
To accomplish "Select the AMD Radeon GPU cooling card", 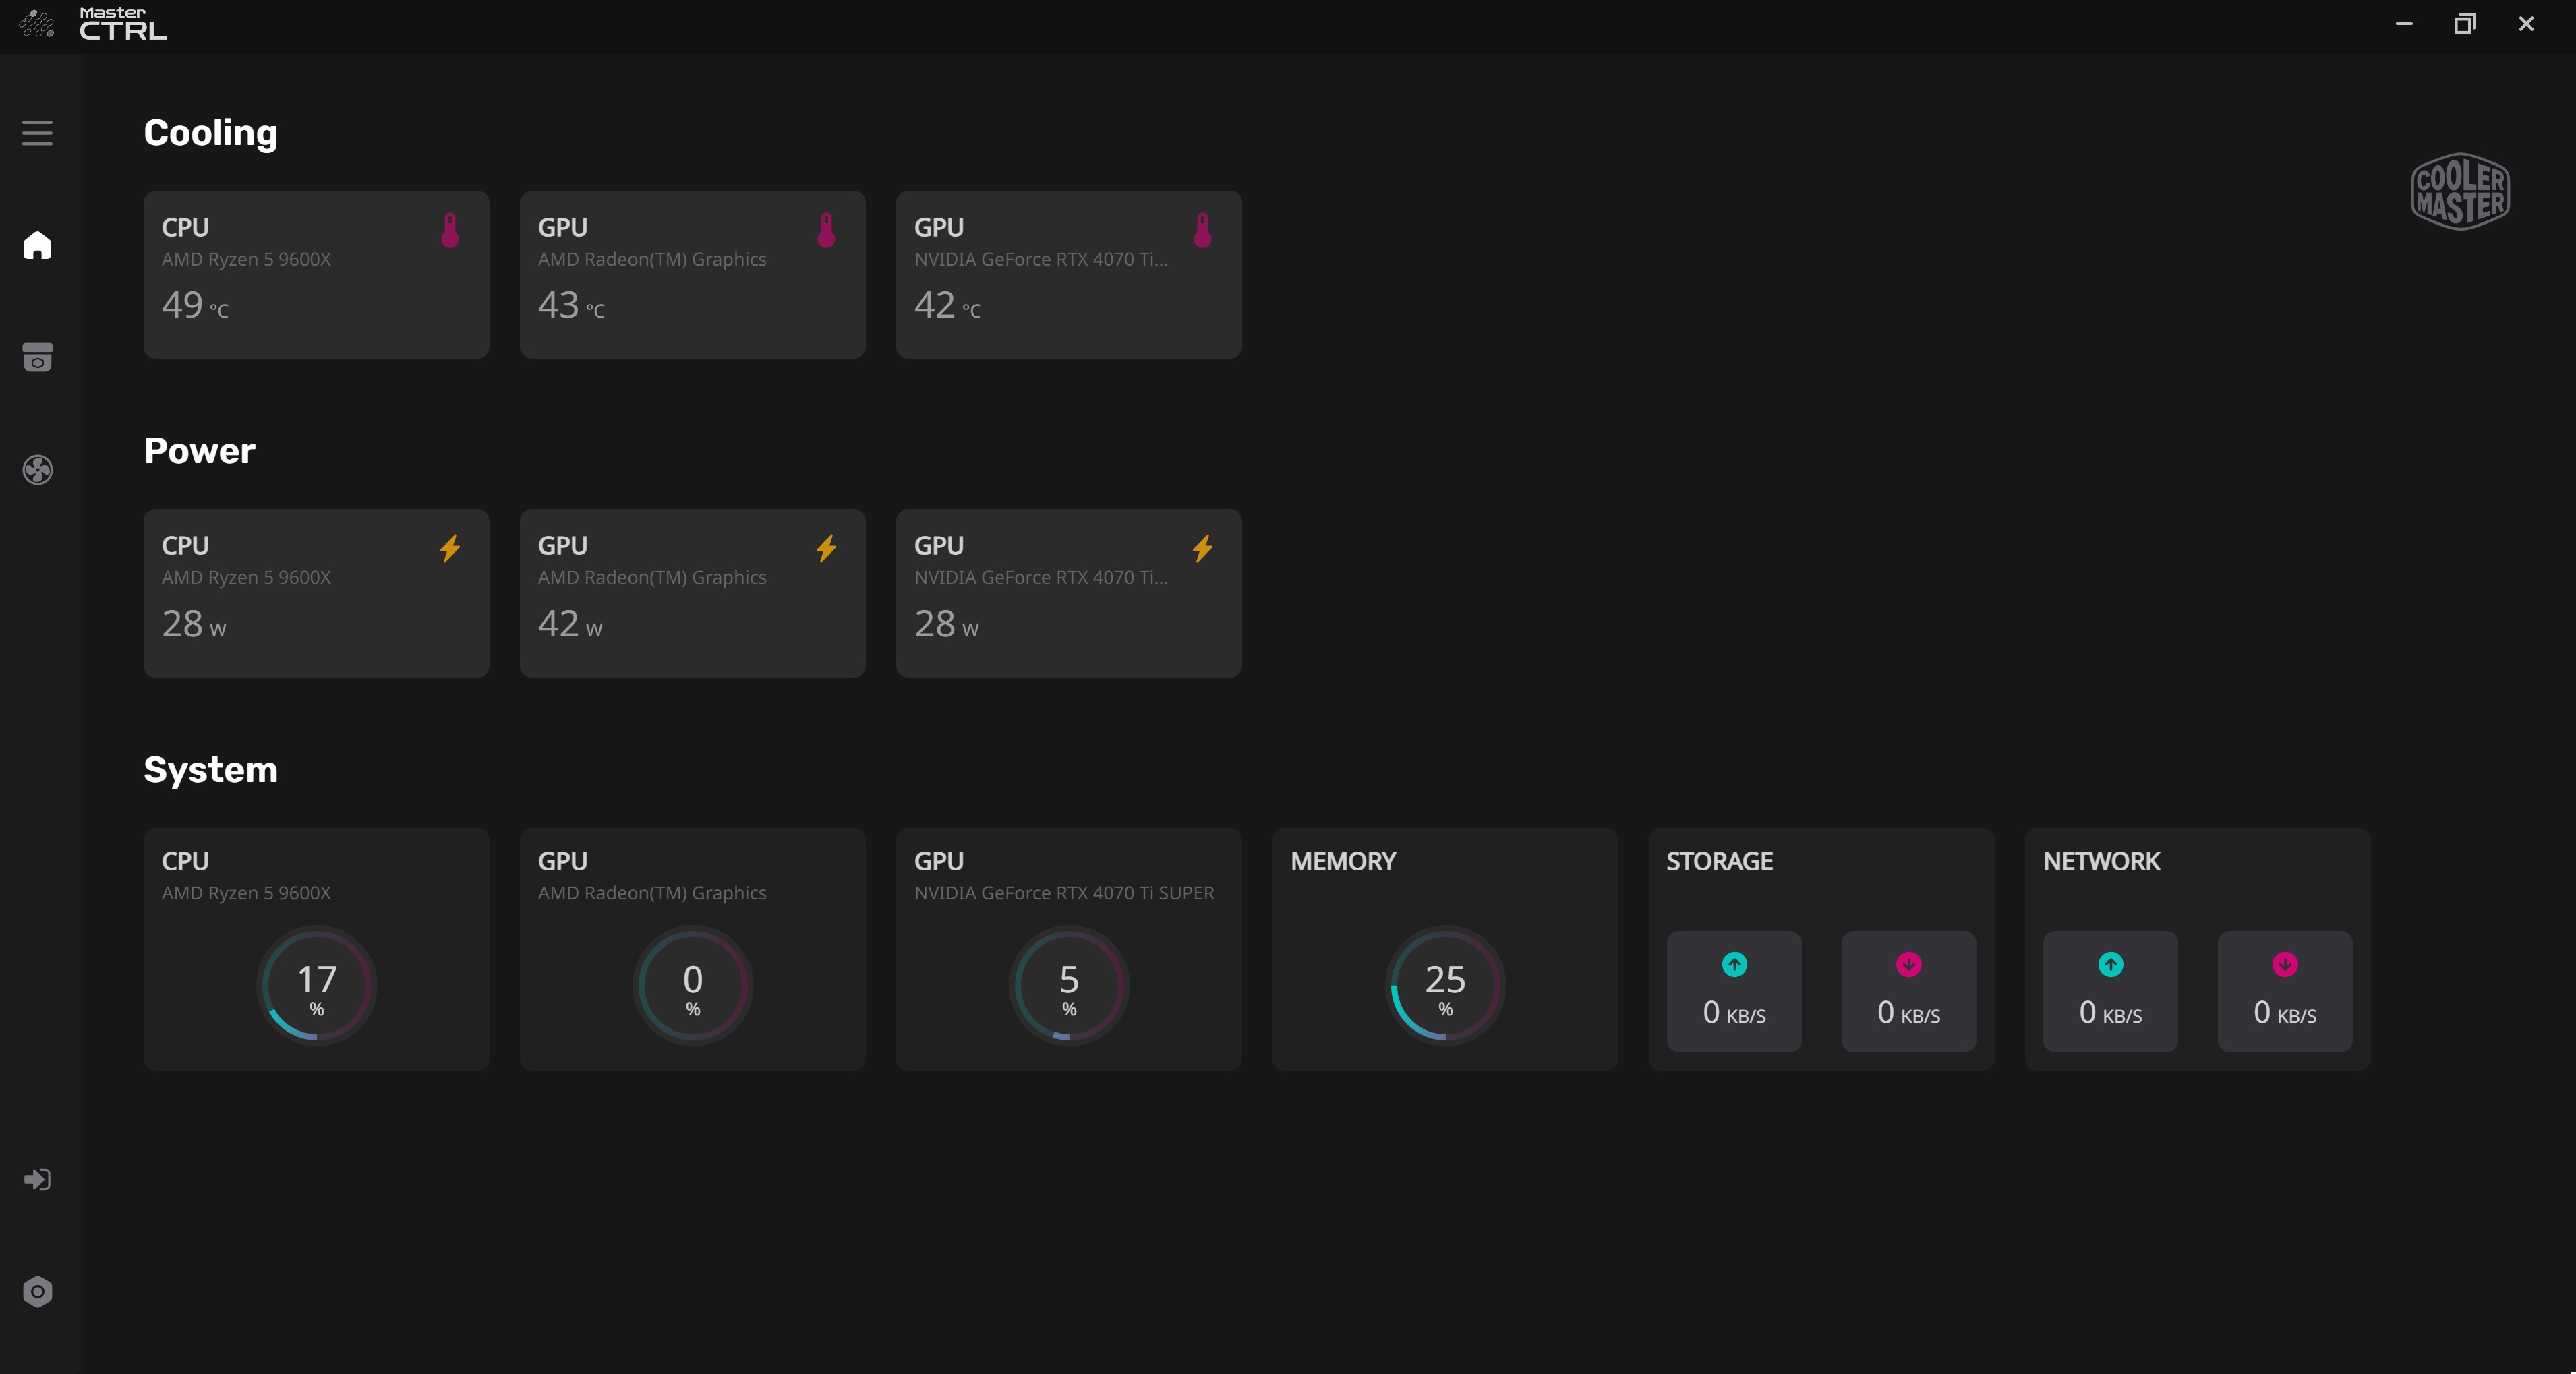I will 692,275.
